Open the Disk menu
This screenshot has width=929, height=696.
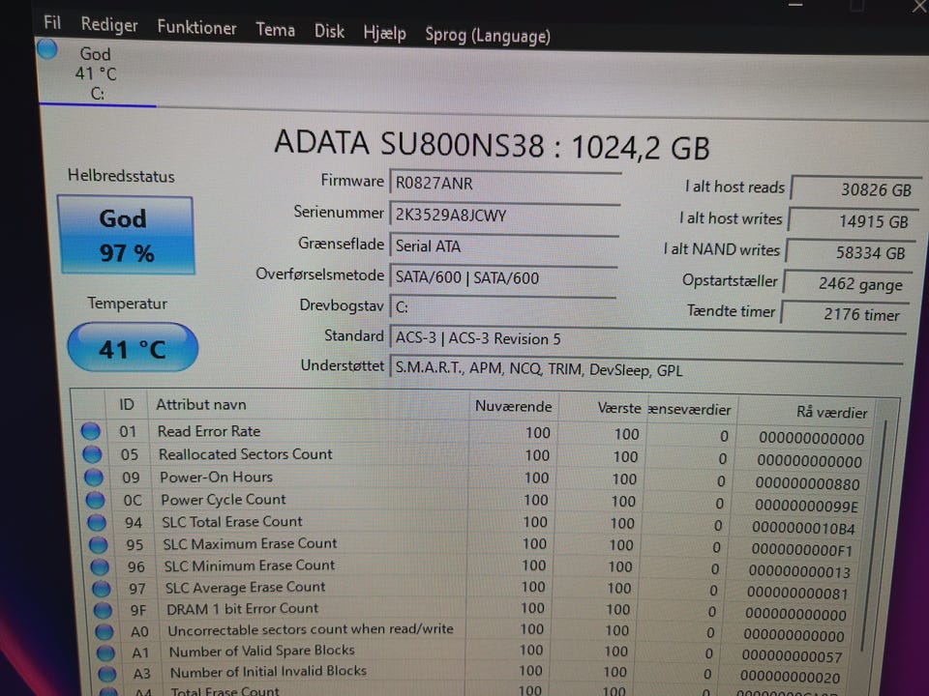329,31
